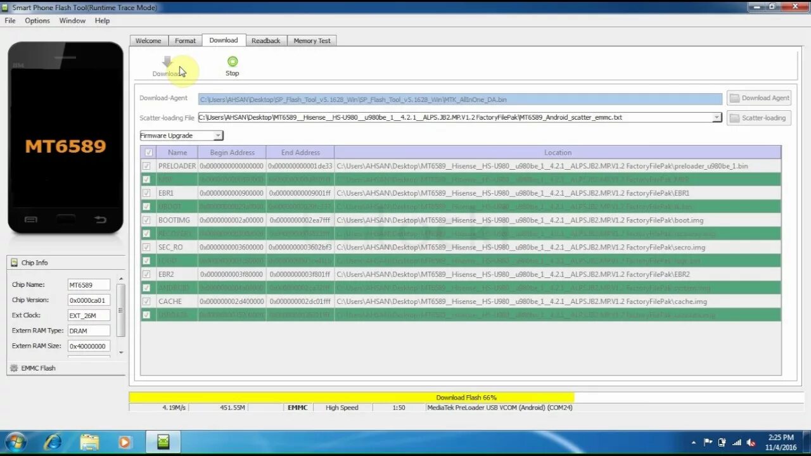
Task: Click the muted volume tray icon
Action: [751, 442]
